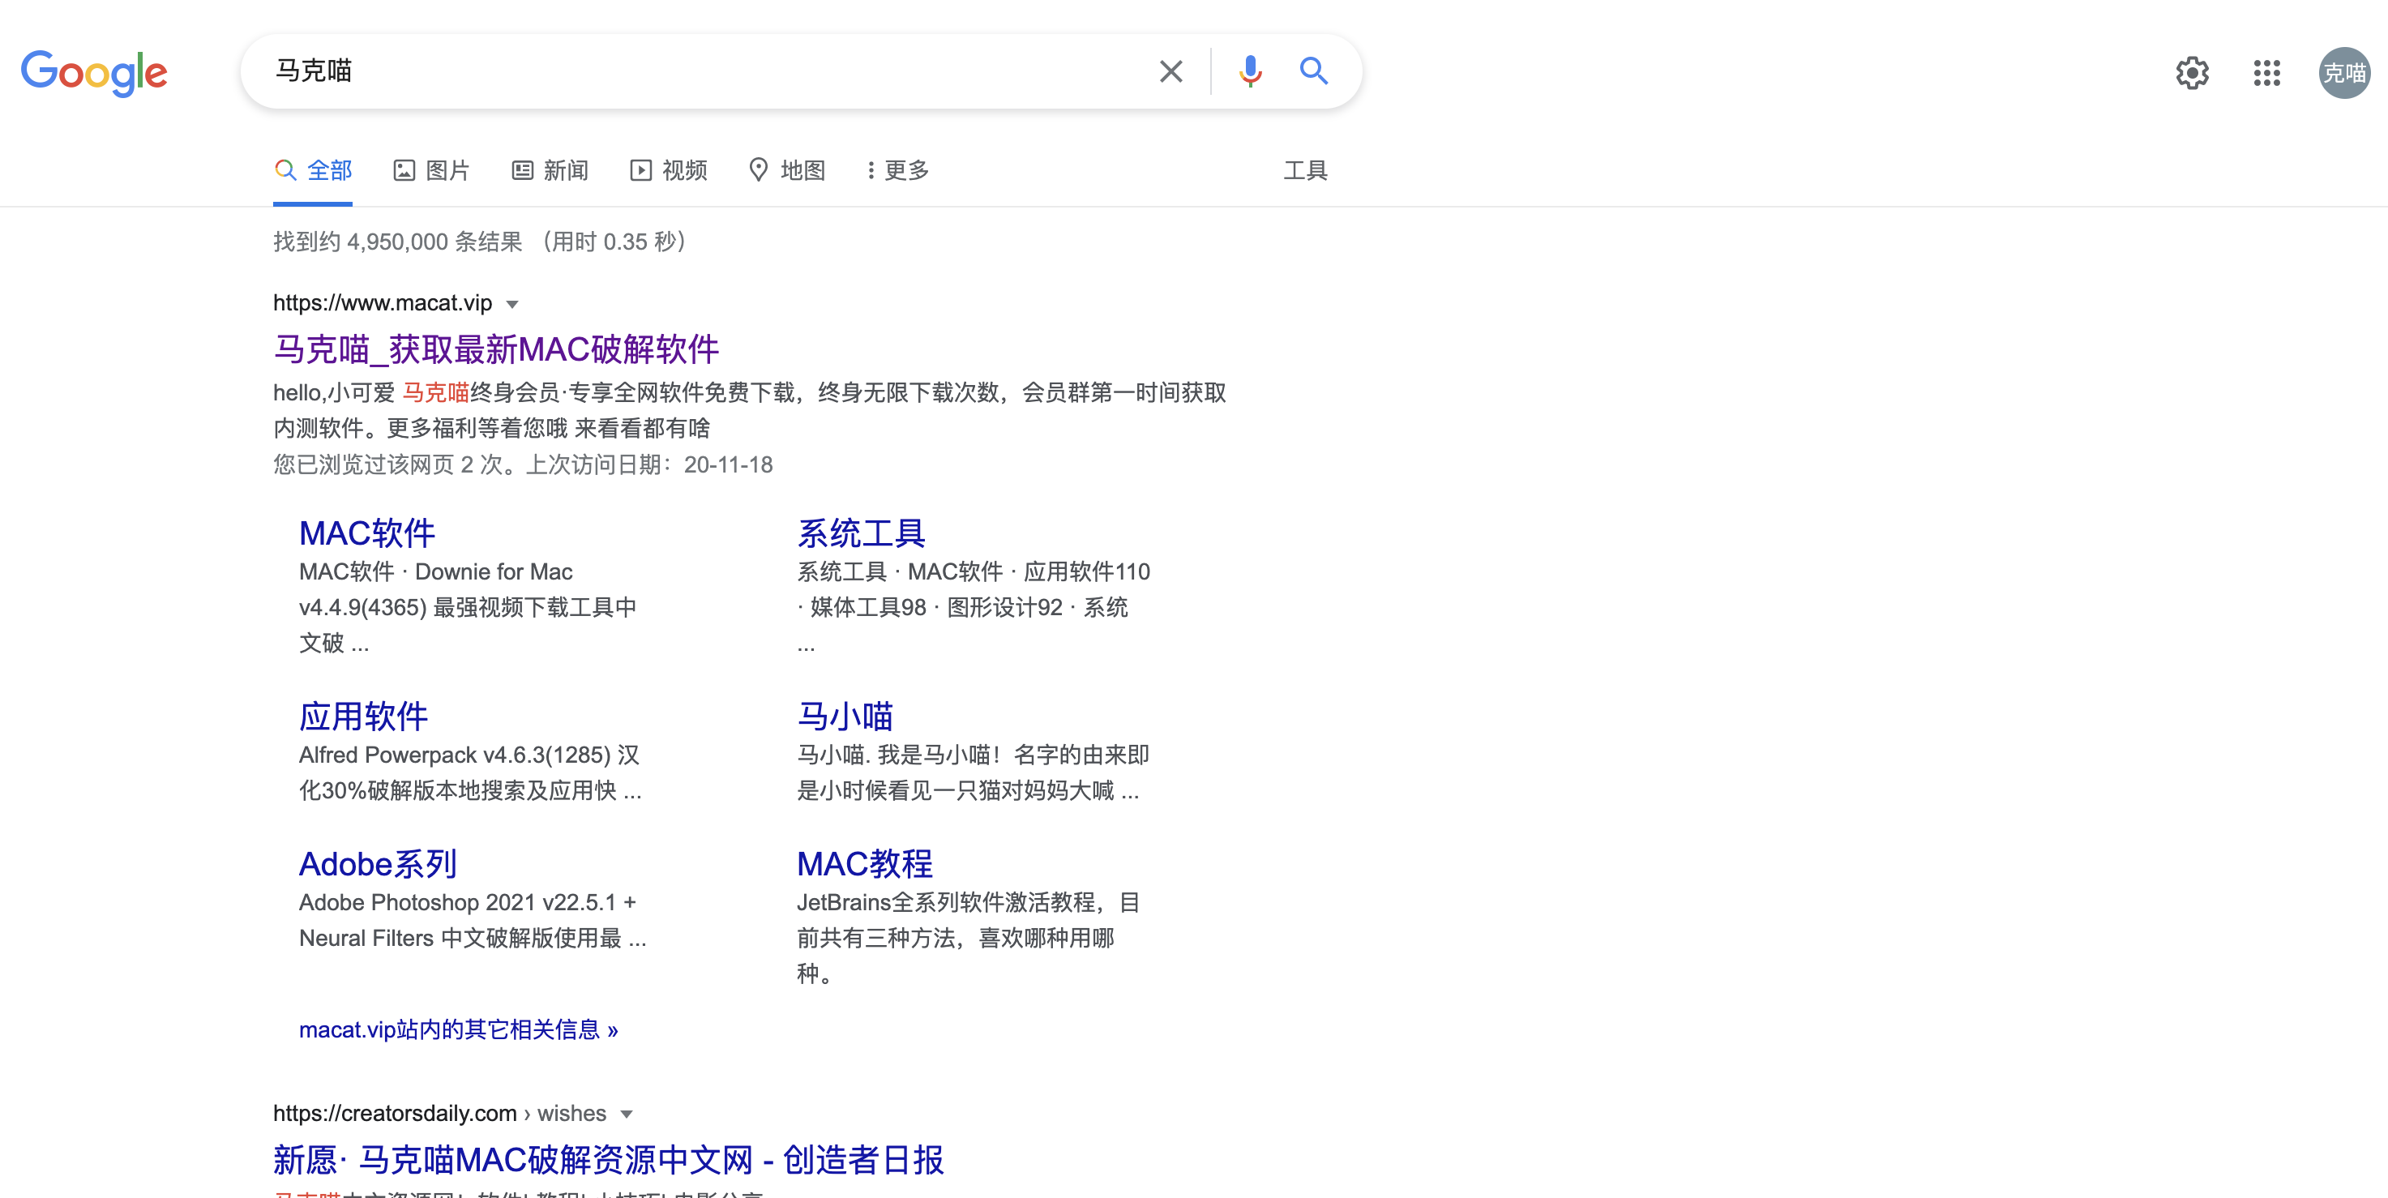Expand dropdown arrow next to creatorsdaily.com URL

click(x=627, y=1115)
